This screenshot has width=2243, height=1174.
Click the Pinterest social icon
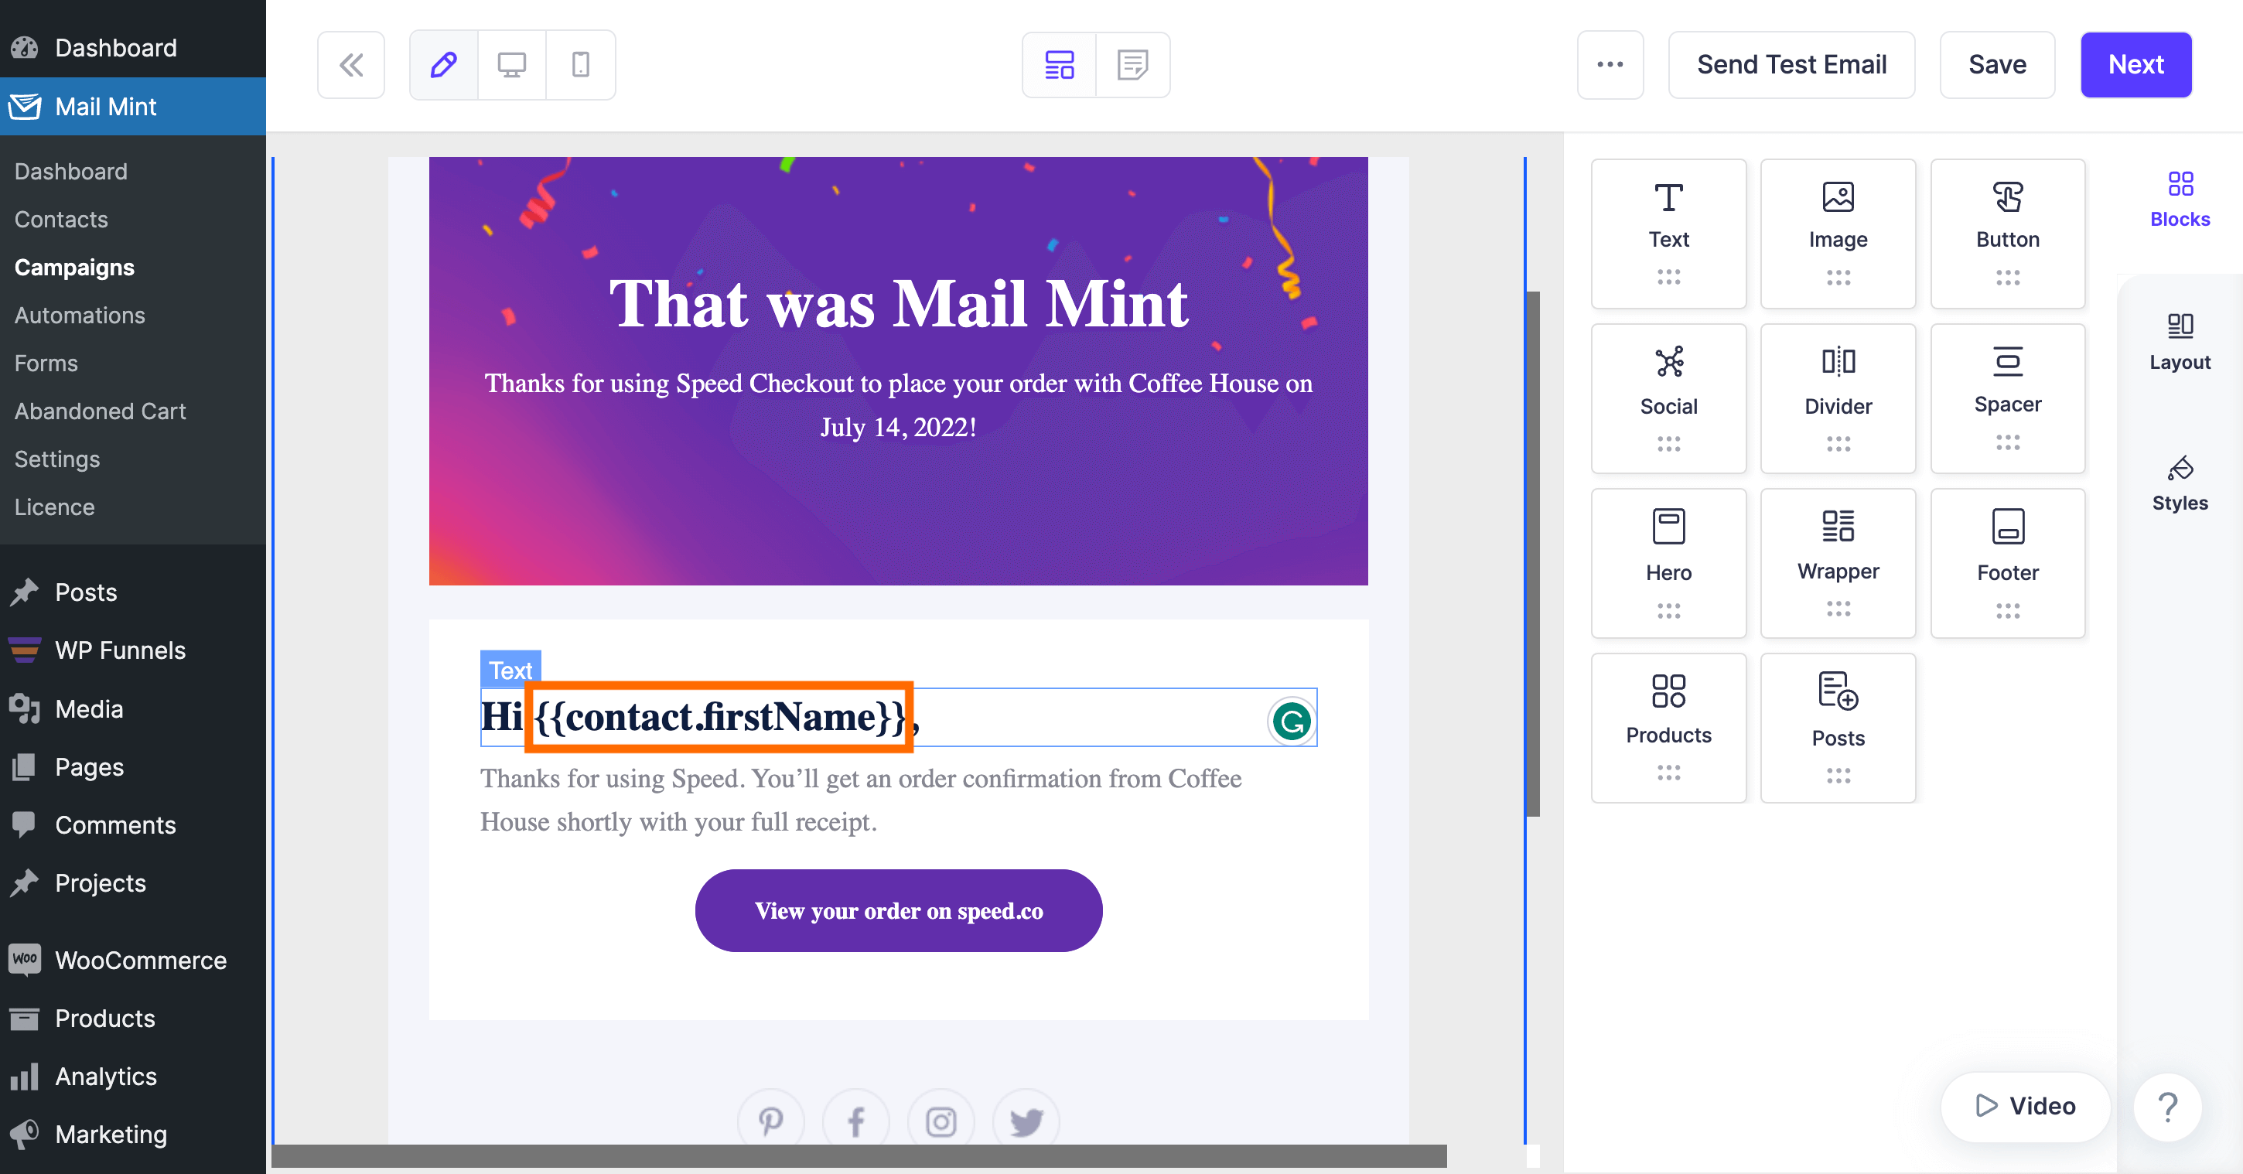(770, 1121)
